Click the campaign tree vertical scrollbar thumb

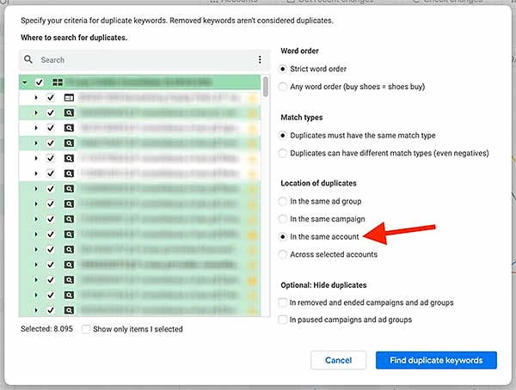tap(266, 87)
